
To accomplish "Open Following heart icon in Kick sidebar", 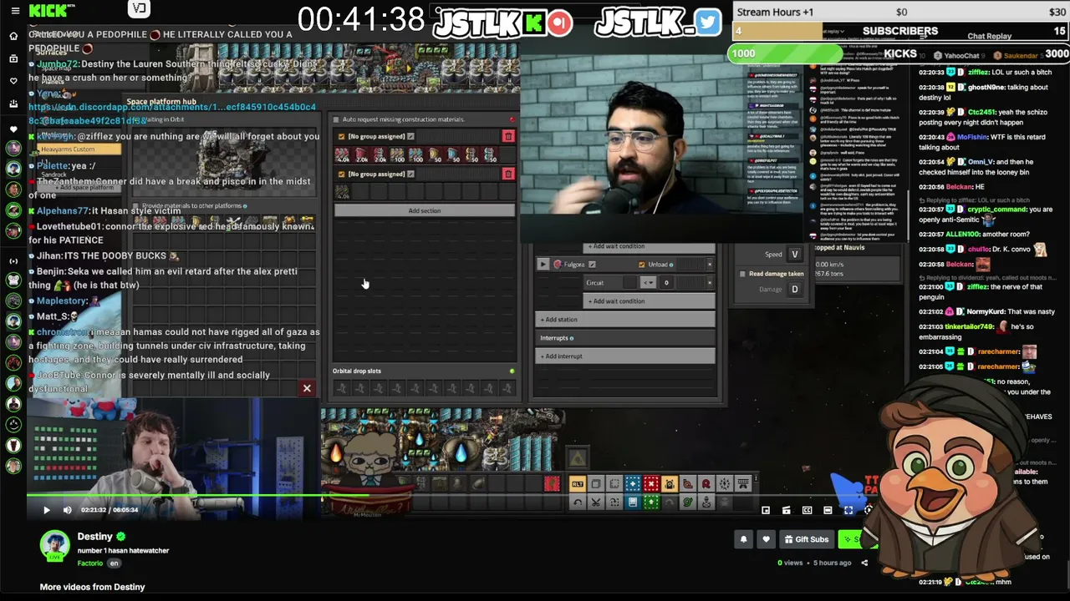I will (13, 81).
